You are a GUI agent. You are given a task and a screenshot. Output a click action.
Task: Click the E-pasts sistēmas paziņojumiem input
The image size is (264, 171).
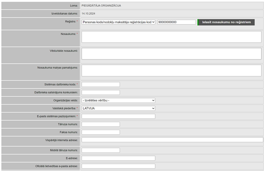tap(118, 116)
